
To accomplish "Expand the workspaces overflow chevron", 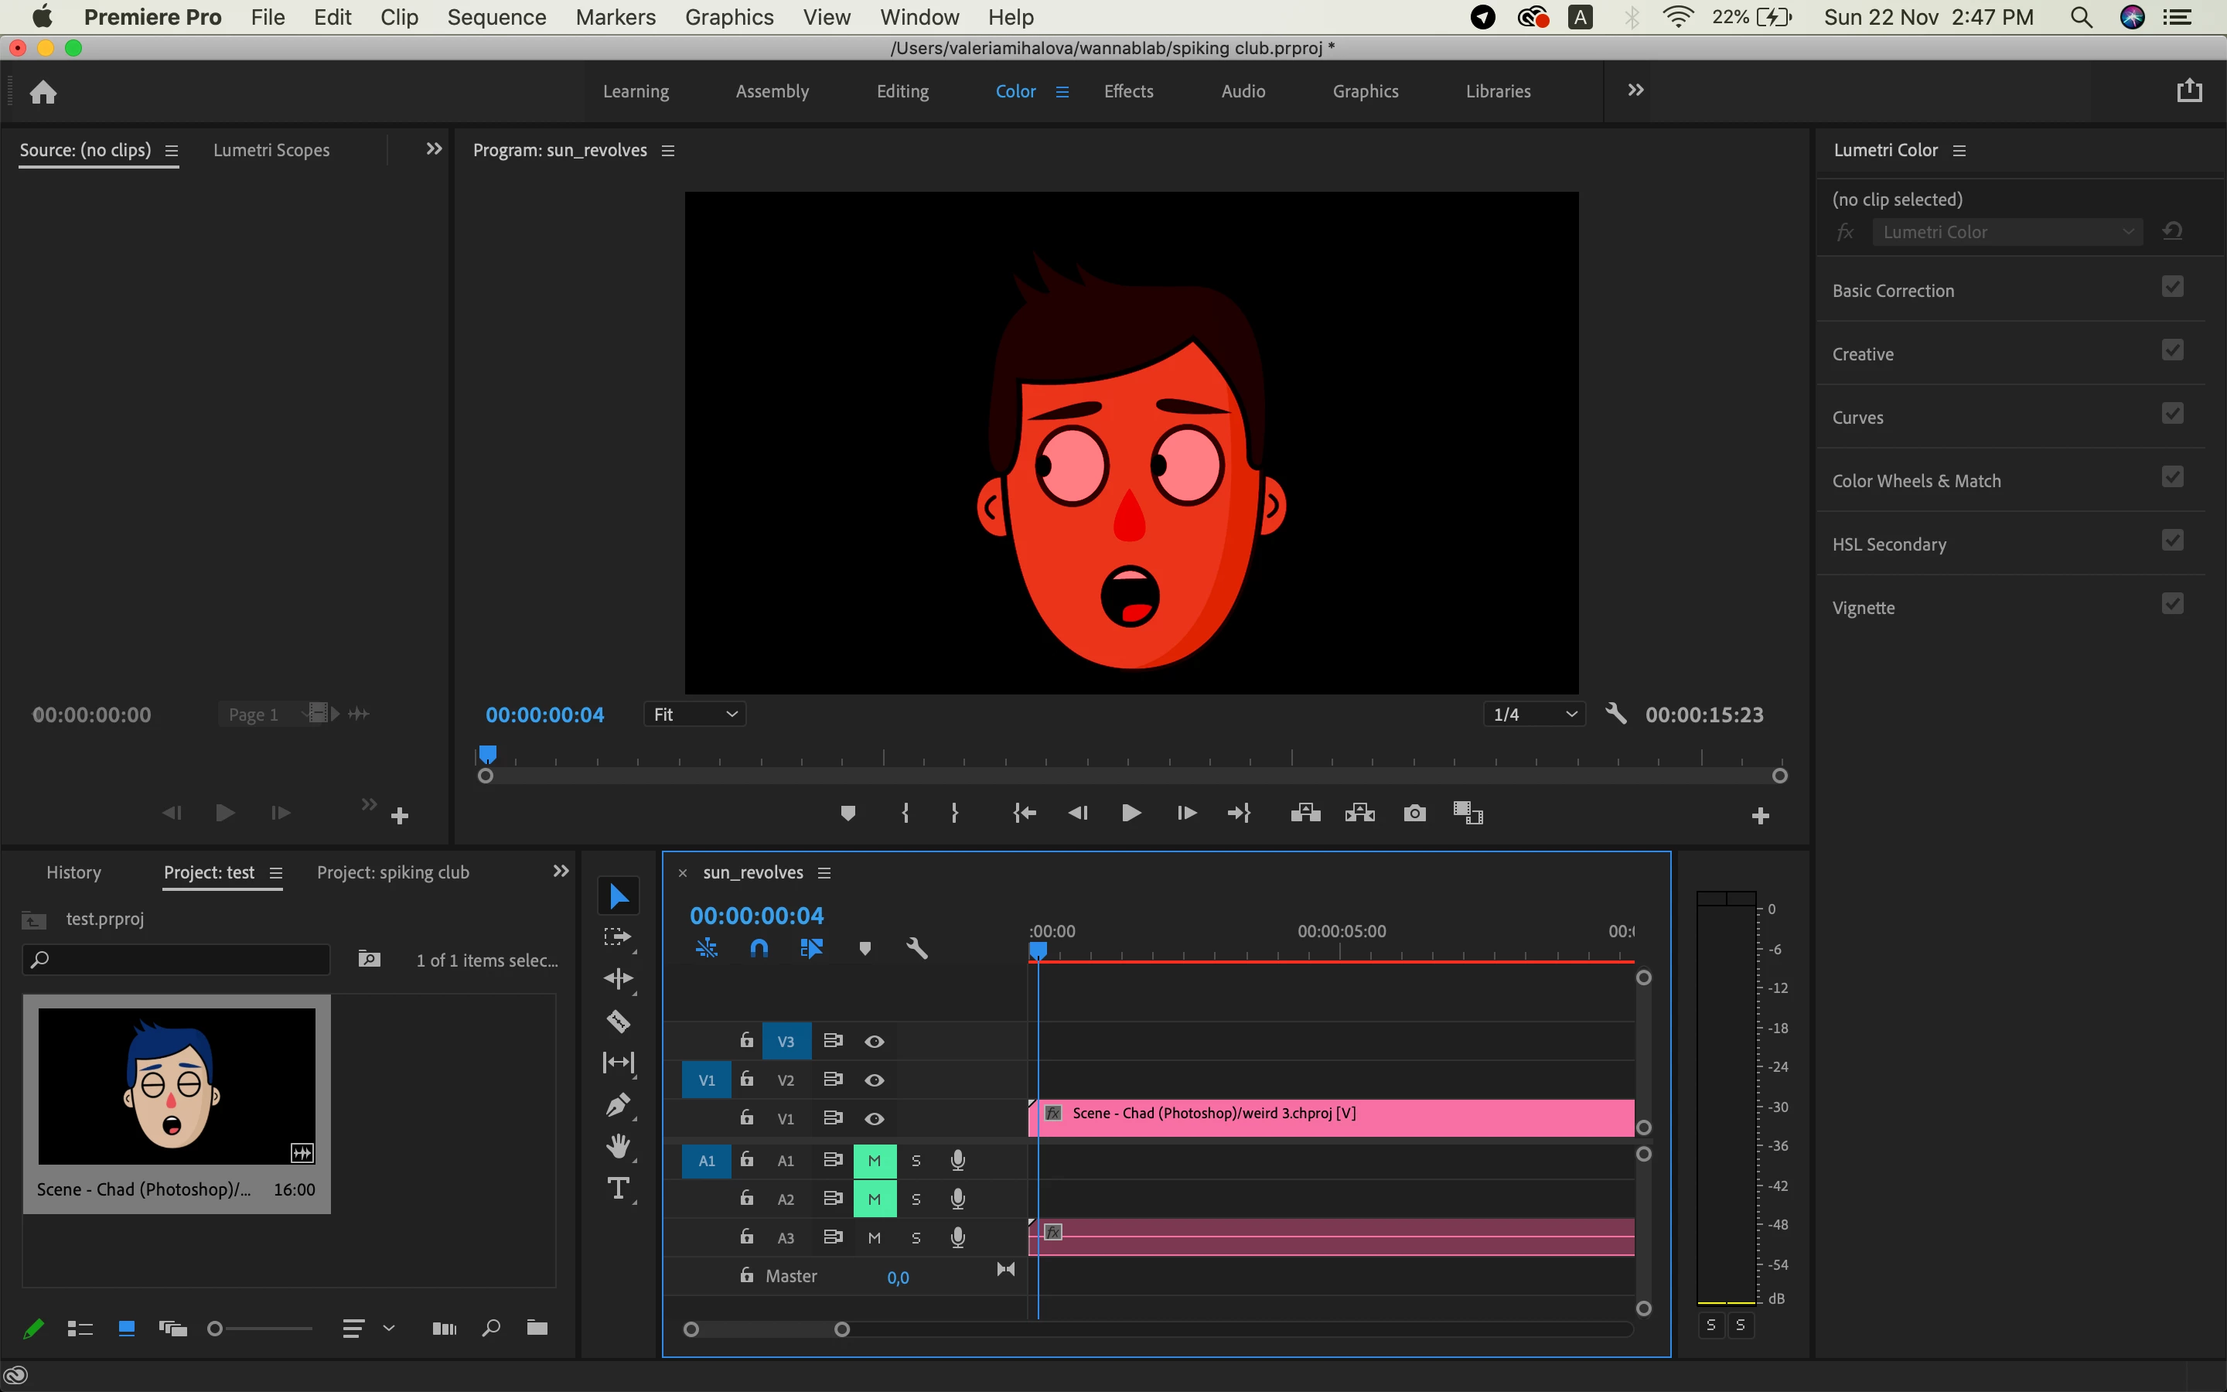I will 1635,90.
